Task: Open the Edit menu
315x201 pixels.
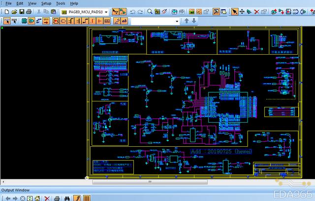Action: (20, 3)
